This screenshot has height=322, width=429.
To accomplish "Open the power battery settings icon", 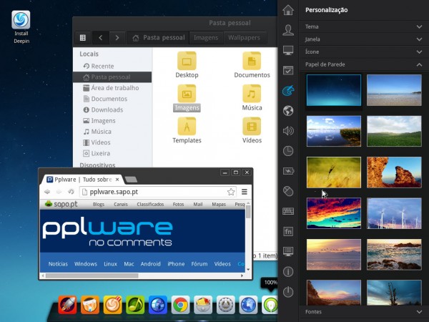I will point(288,171).
